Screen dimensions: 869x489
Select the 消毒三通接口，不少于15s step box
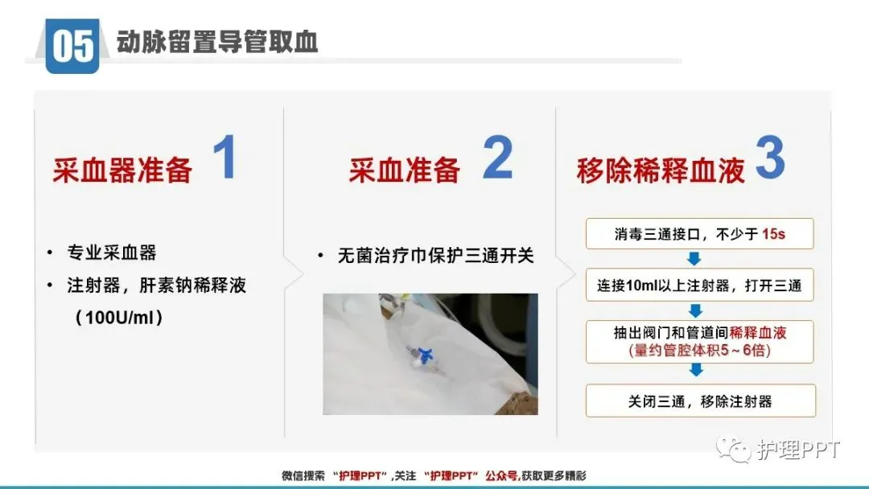699,234
